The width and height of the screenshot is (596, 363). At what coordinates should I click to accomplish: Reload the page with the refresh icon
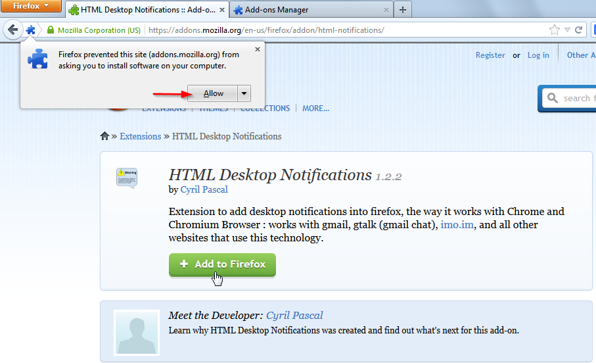pyautogui.click(x=578, y=30)
